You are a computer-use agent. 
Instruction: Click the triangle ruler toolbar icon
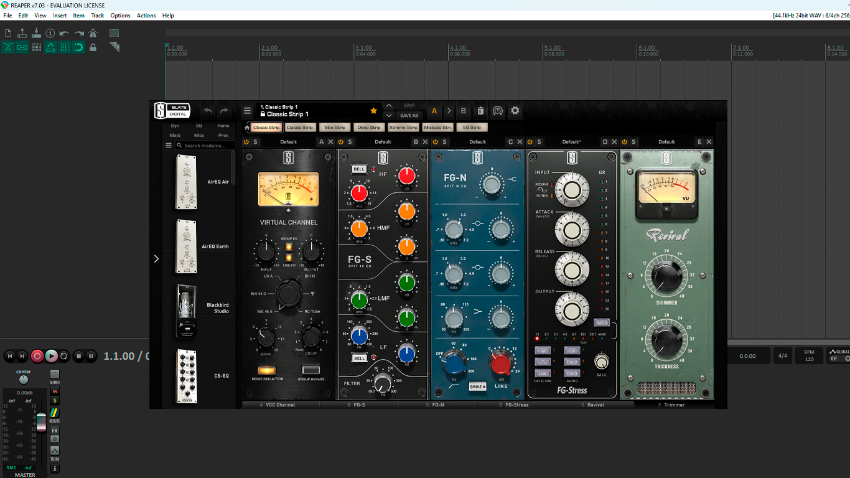(x=114, y=47)
